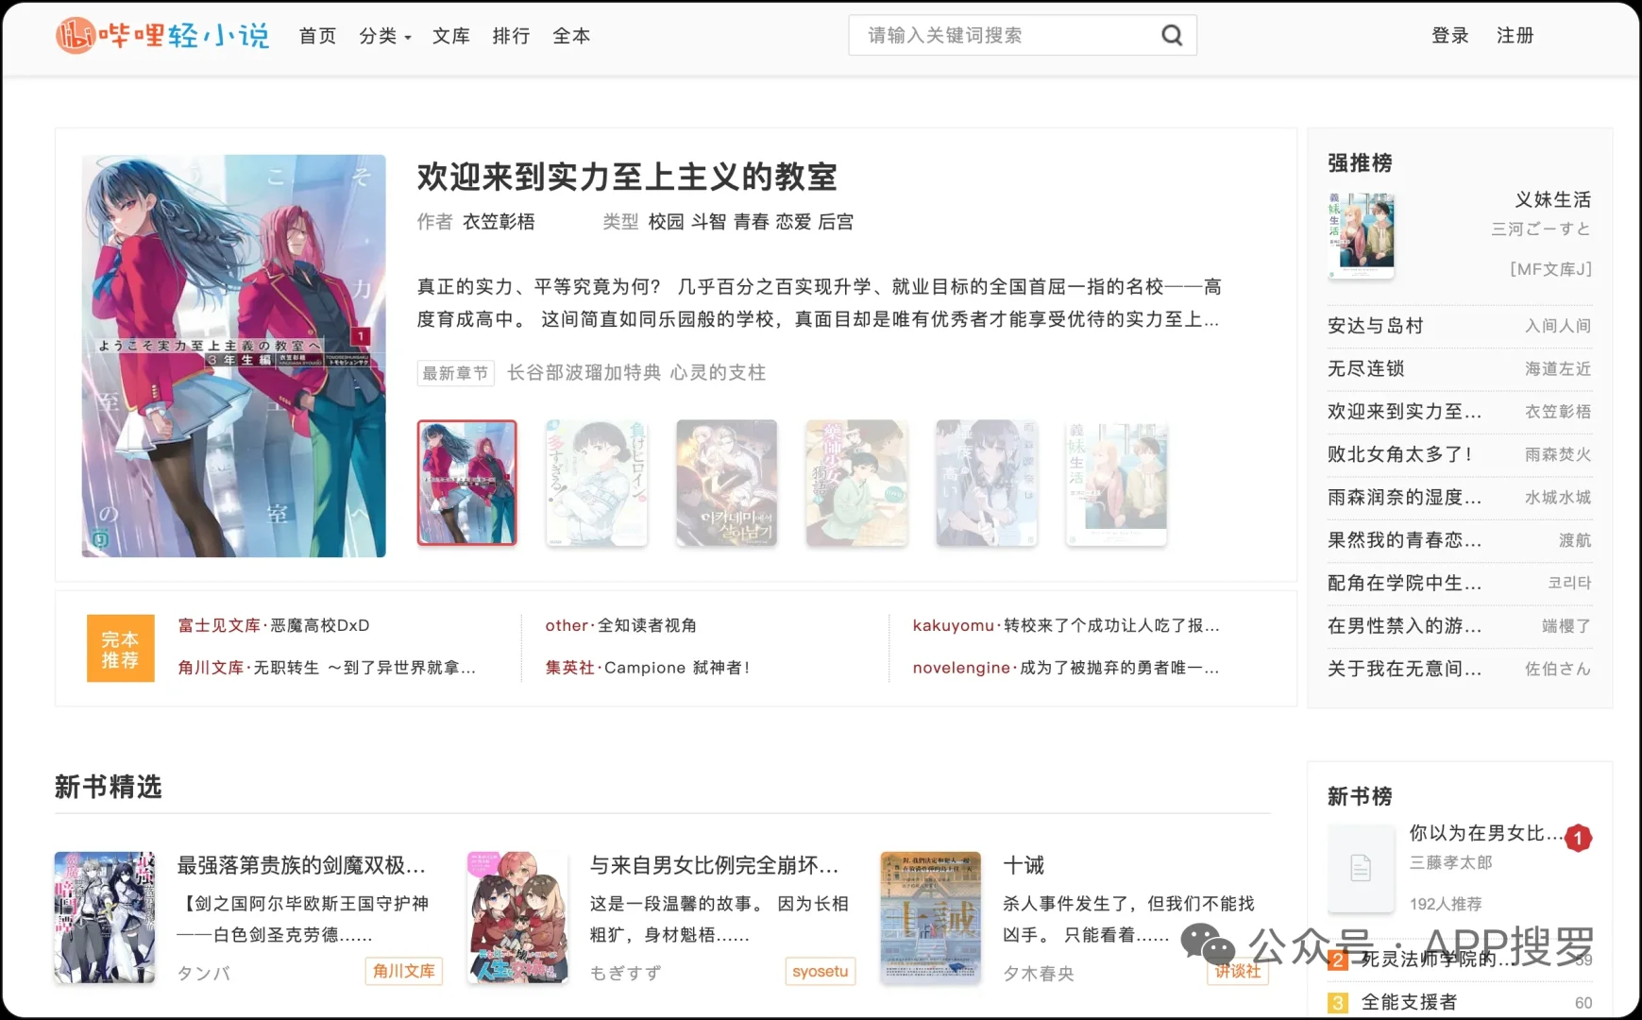Click the 恋爱 genre tag
This screenshot has height=1020, width=1642.
coord(793,222)
